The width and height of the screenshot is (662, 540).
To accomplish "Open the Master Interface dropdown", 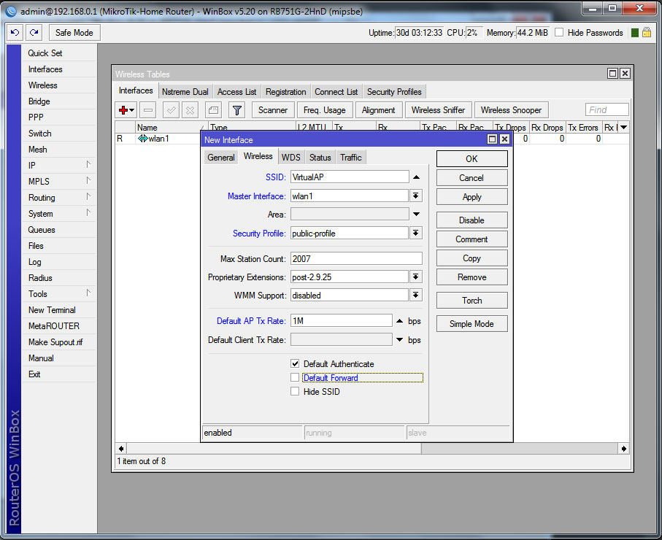I will pyautogui.click(x=416, y=196).
